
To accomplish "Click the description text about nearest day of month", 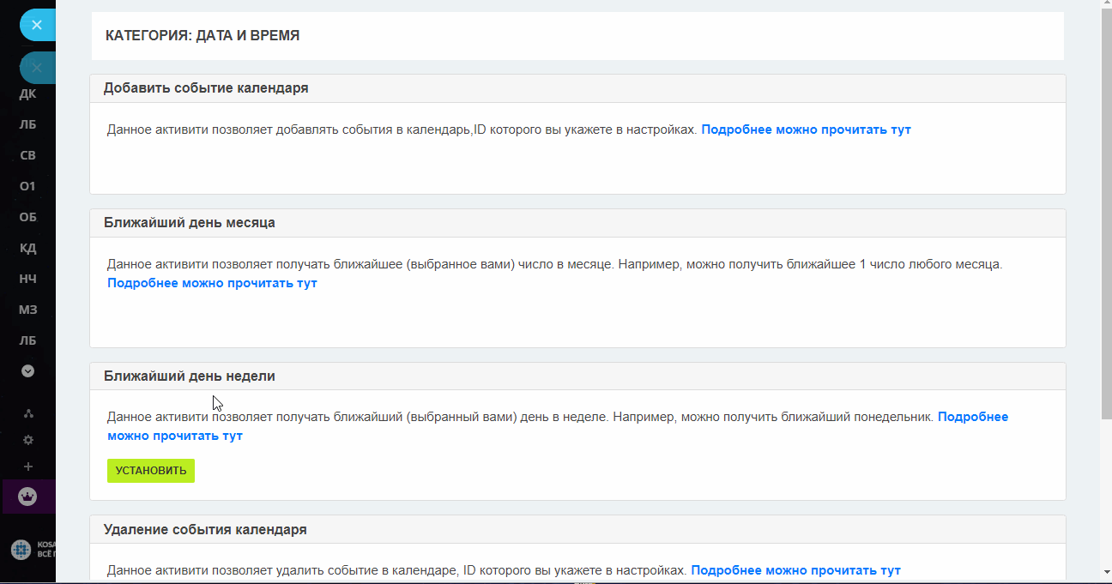I will coord(554,264).
